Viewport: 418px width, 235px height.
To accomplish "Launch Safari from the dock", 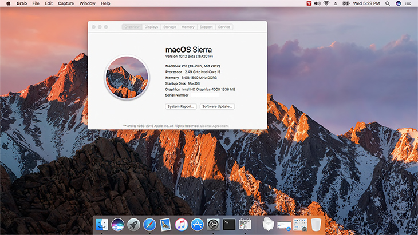I will (149, 225).
